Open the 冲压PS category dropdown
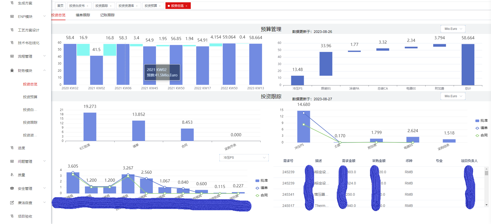 coord(244,158)
